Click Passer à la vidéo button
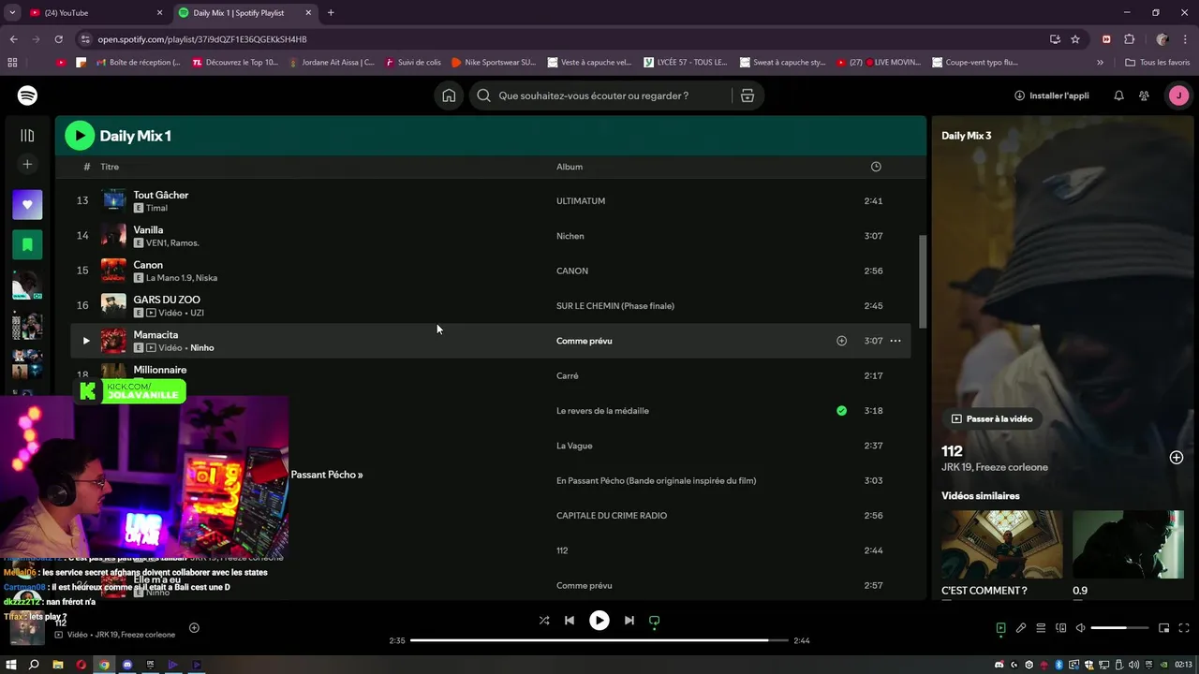Viewport: 1199px width, 674px height. 992,418
